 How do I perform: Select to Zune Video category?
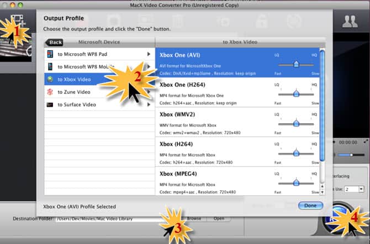[99, 92]
